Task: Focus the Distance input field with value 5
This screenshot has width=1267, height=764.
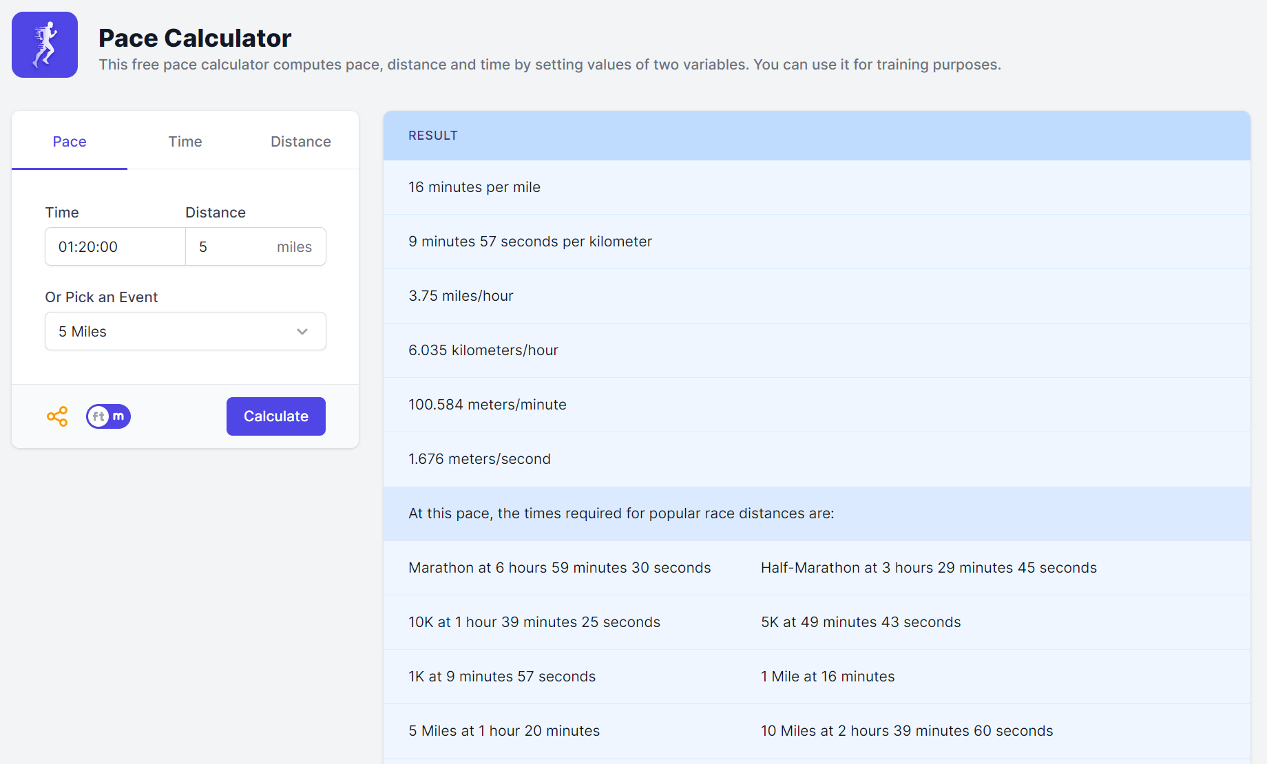Action: [231, 247]
